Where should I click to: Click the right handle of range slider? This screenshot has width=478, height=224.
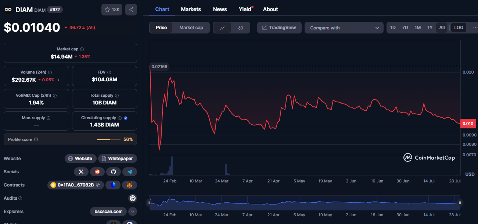pyautogui.click(x=460, y=202)
